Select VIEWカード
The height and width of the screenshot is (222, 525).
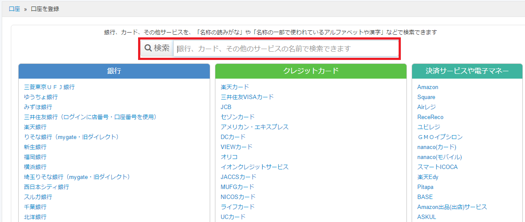click(237, 147)
